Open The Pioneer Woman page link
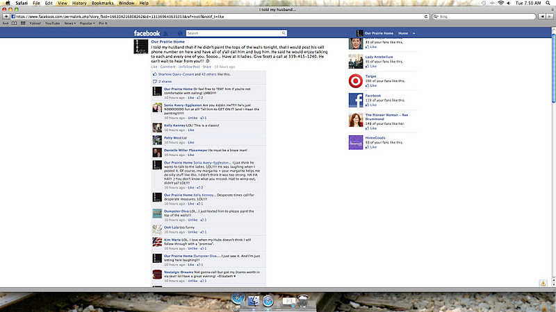This screenshot has width=556, height=312. (x=386, y=117)
